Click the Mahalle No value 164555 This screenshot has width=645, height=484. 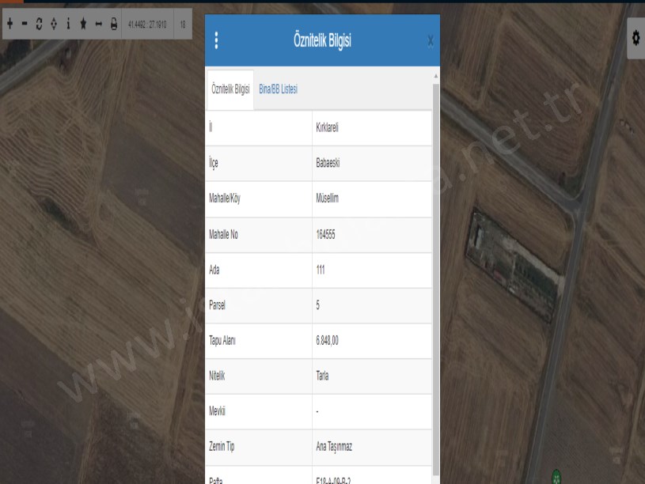tap(326, 234)
